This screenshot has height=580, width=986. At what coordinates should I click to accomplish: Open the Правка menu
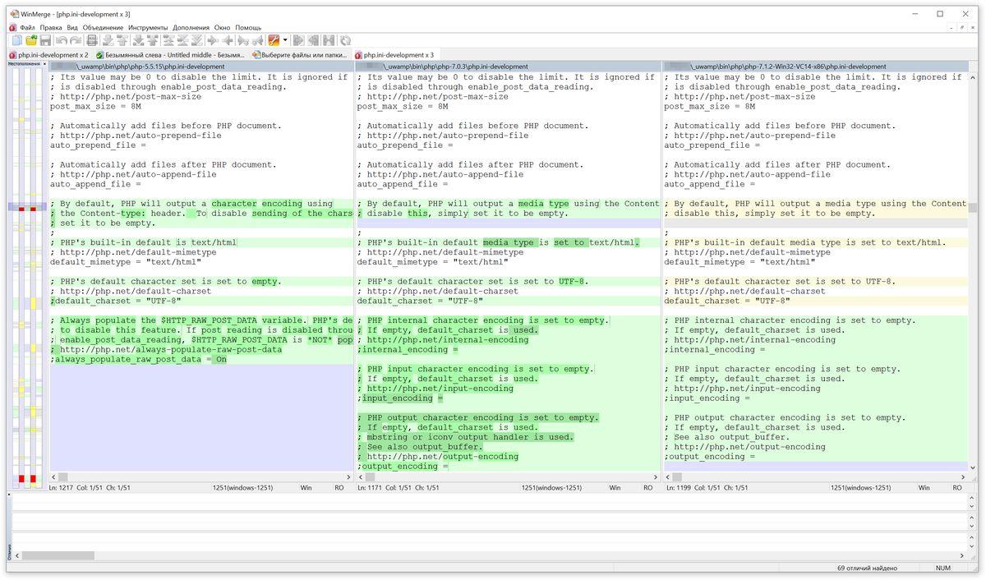point(51,27)
